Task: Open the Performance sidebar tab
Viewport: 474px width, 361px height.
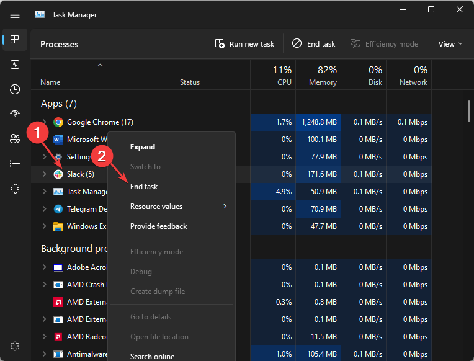Action: coord(15,65)
